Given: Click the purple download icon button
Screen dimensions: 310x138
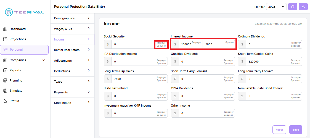Looking at the screenshot, I should (x=303, y=7).
